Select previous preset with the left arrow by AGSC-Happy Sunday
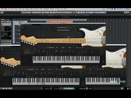This screenshot has width=131, height=98. (56, 27)
